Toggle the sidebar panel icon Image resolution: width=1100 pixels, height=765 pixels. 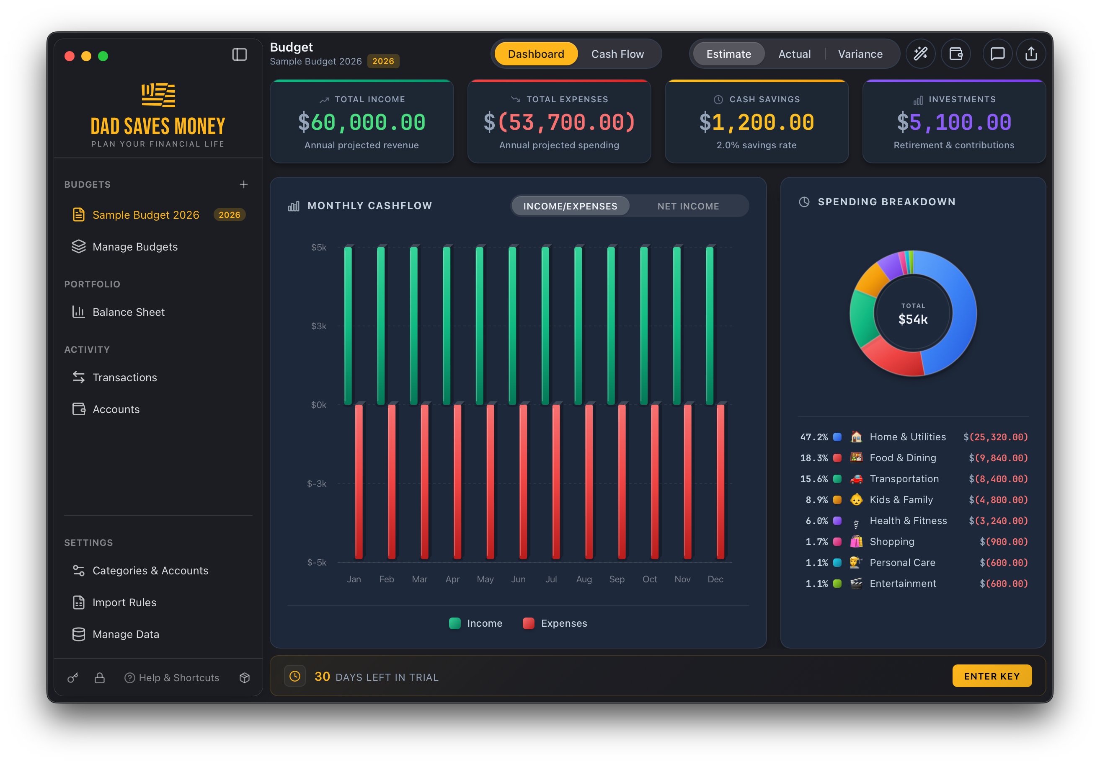[x=240, y=54]
